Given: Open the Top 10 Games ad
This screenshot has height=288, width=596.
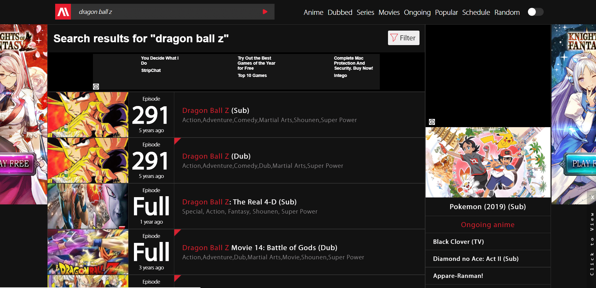Looking at the screenshot, I should pyautogui.click(x=252, y=75).
